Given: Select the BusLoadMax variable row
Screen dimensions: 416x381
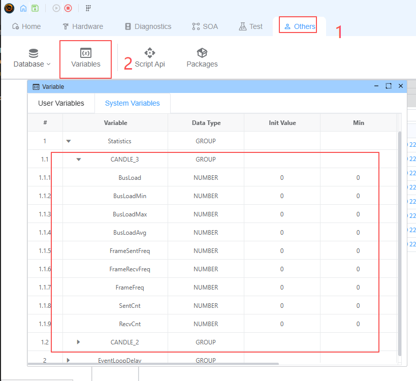Looking at the screenshot, I should [x=130, y=214].
